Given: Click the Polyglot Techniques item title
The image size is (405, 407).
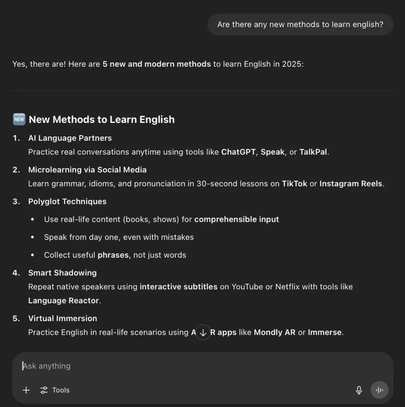Looking at the screenshot, I should [x=67, y=202].
